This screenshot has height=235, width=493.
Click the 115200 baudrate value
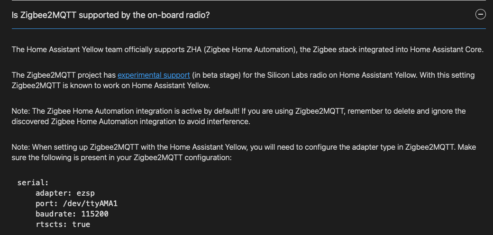point(95,214)
